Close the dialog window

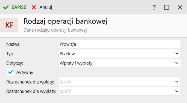tap(180, 7)
